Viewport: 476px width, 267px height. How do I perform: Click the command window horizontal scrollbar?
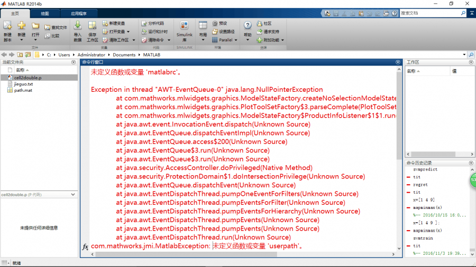point(186,254)
